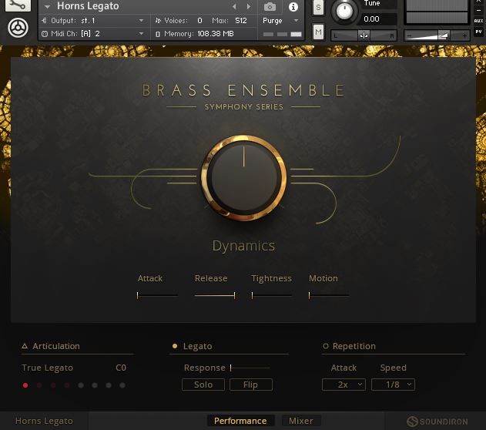Select the Performance tab
The image size is (486, 430).
tap(240, 421)
